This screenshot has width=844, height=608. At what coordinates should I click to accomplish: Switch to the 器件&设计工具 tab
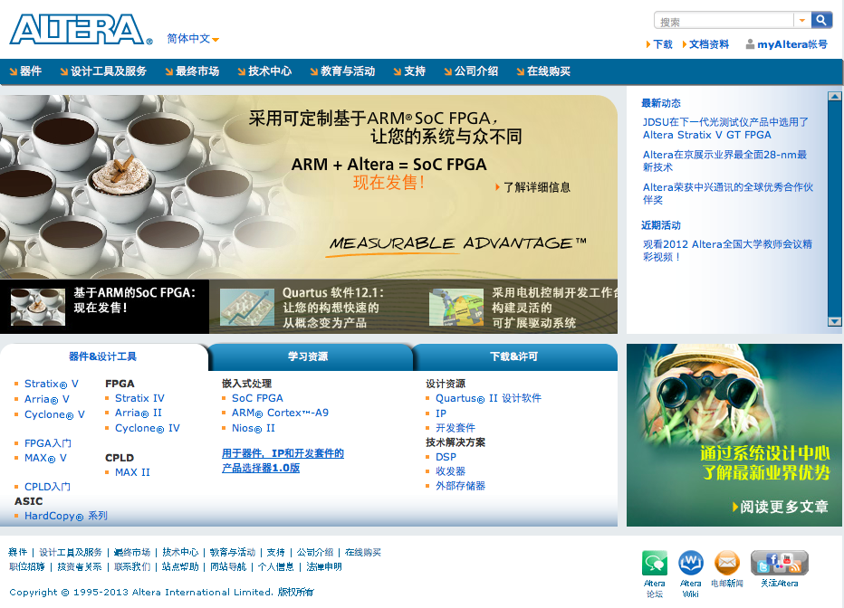[103, 356]
